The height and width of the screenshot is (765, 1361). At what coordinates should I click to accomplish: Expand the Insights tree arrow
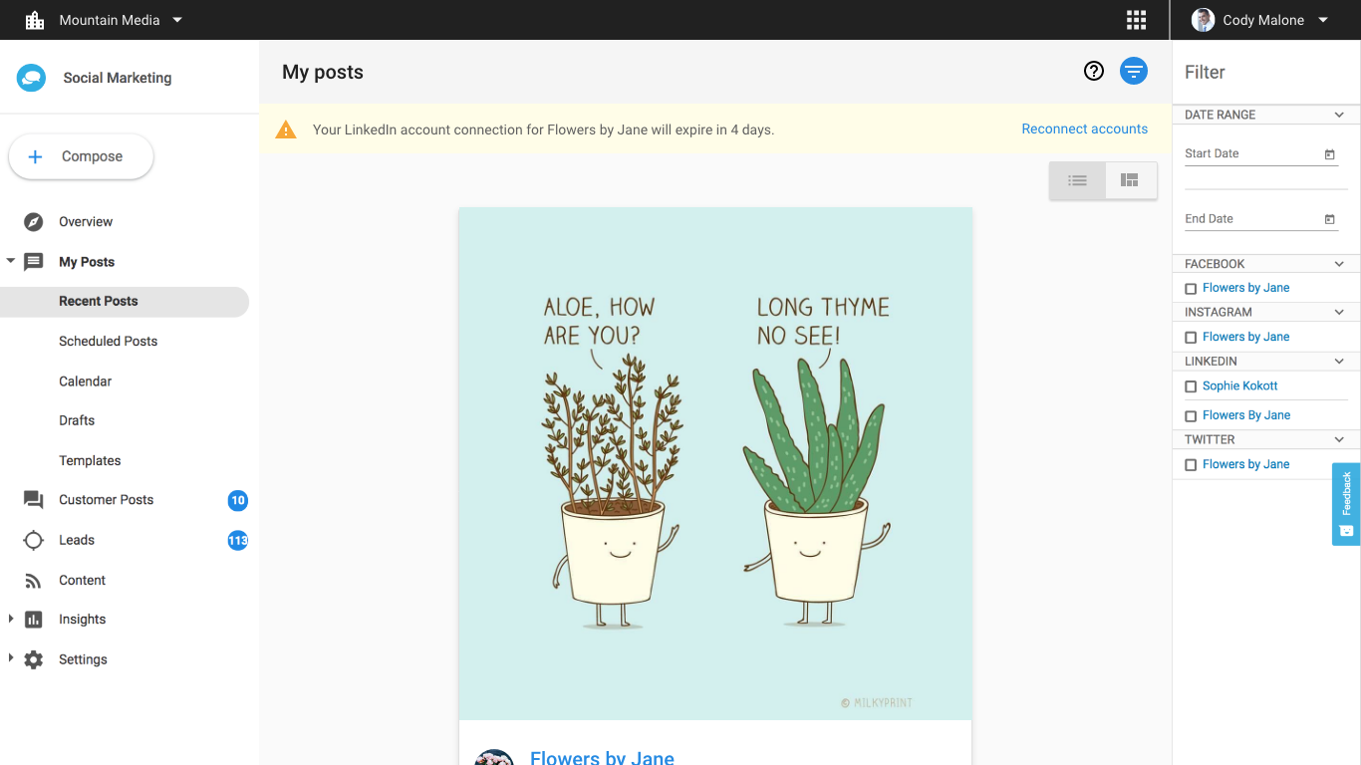(x=11, y=619)
